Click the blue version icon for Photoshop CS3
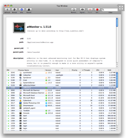 coord(46,103)
